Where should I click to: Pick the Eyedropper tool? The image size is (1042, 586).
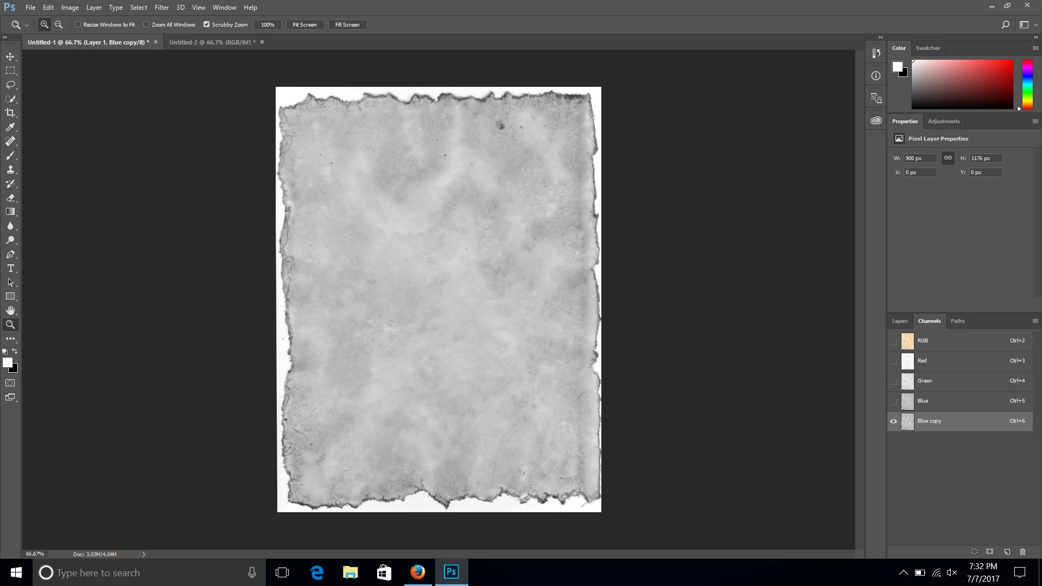(10, 127)
